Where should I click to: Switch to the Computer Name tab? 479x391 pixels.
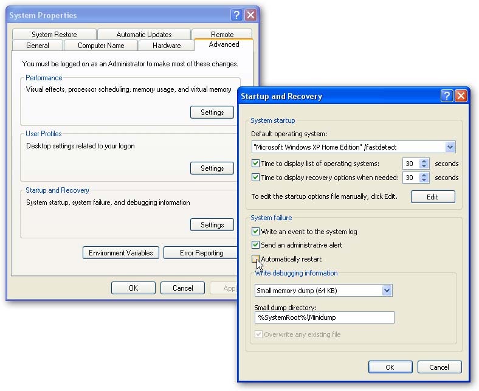tap(101, 45)
